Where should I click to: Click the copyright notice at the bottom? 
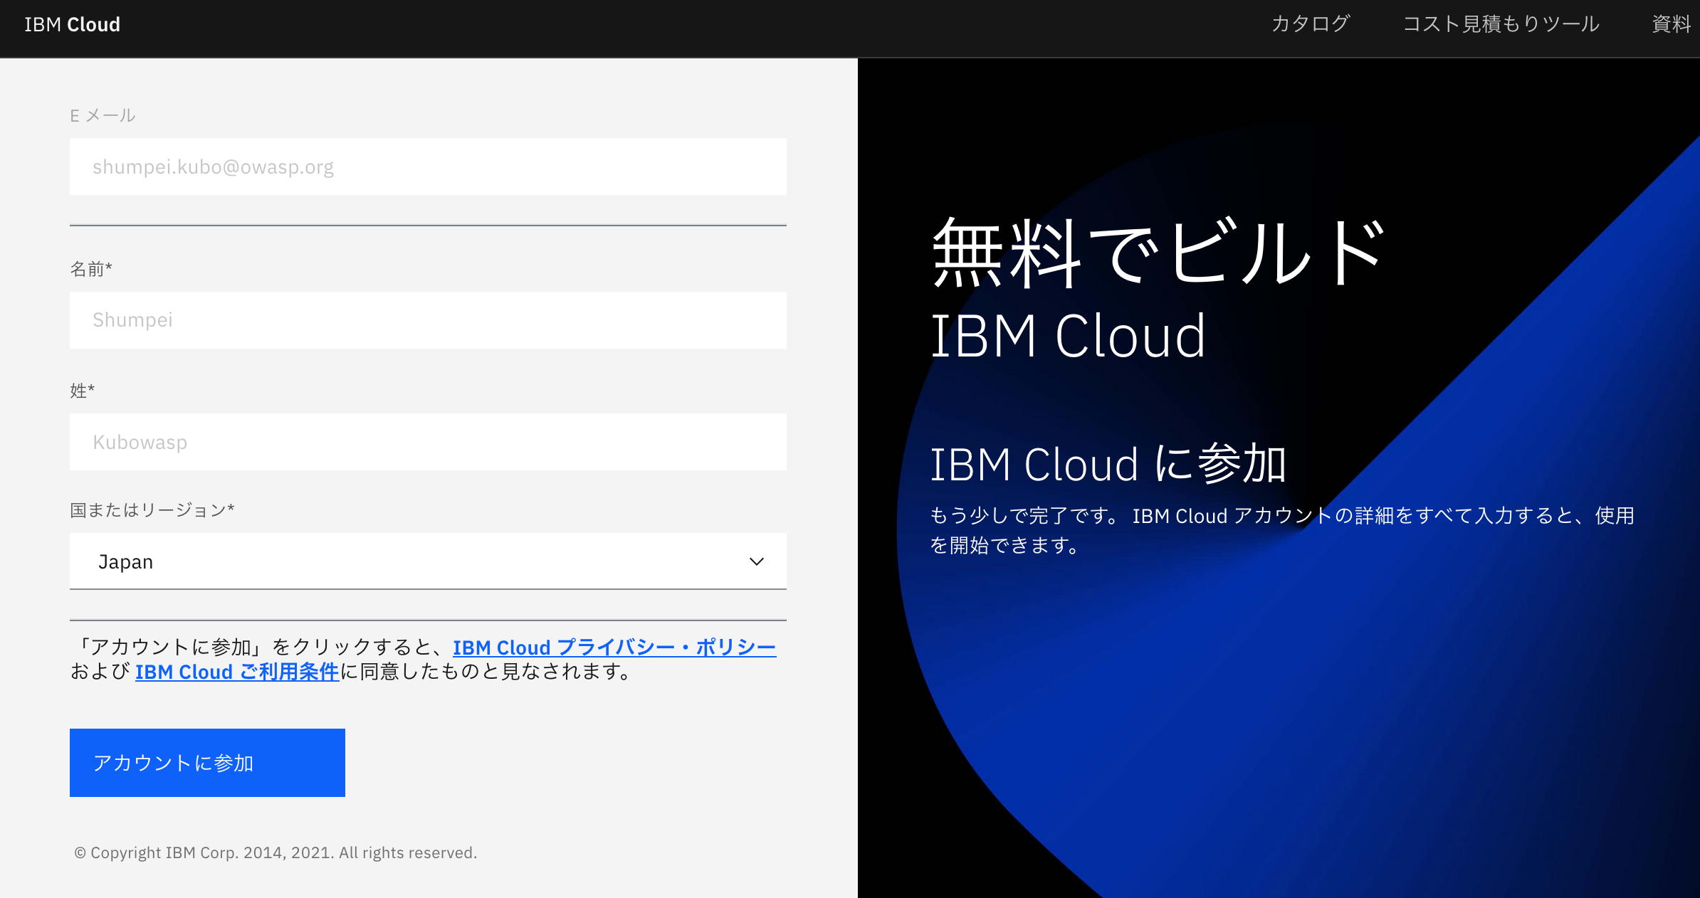coord(275,852)
